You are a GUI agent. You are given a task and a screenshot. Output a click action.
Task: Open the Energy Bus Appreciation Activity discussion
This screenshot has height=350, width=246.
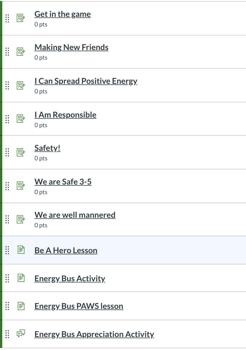(94, 334)
